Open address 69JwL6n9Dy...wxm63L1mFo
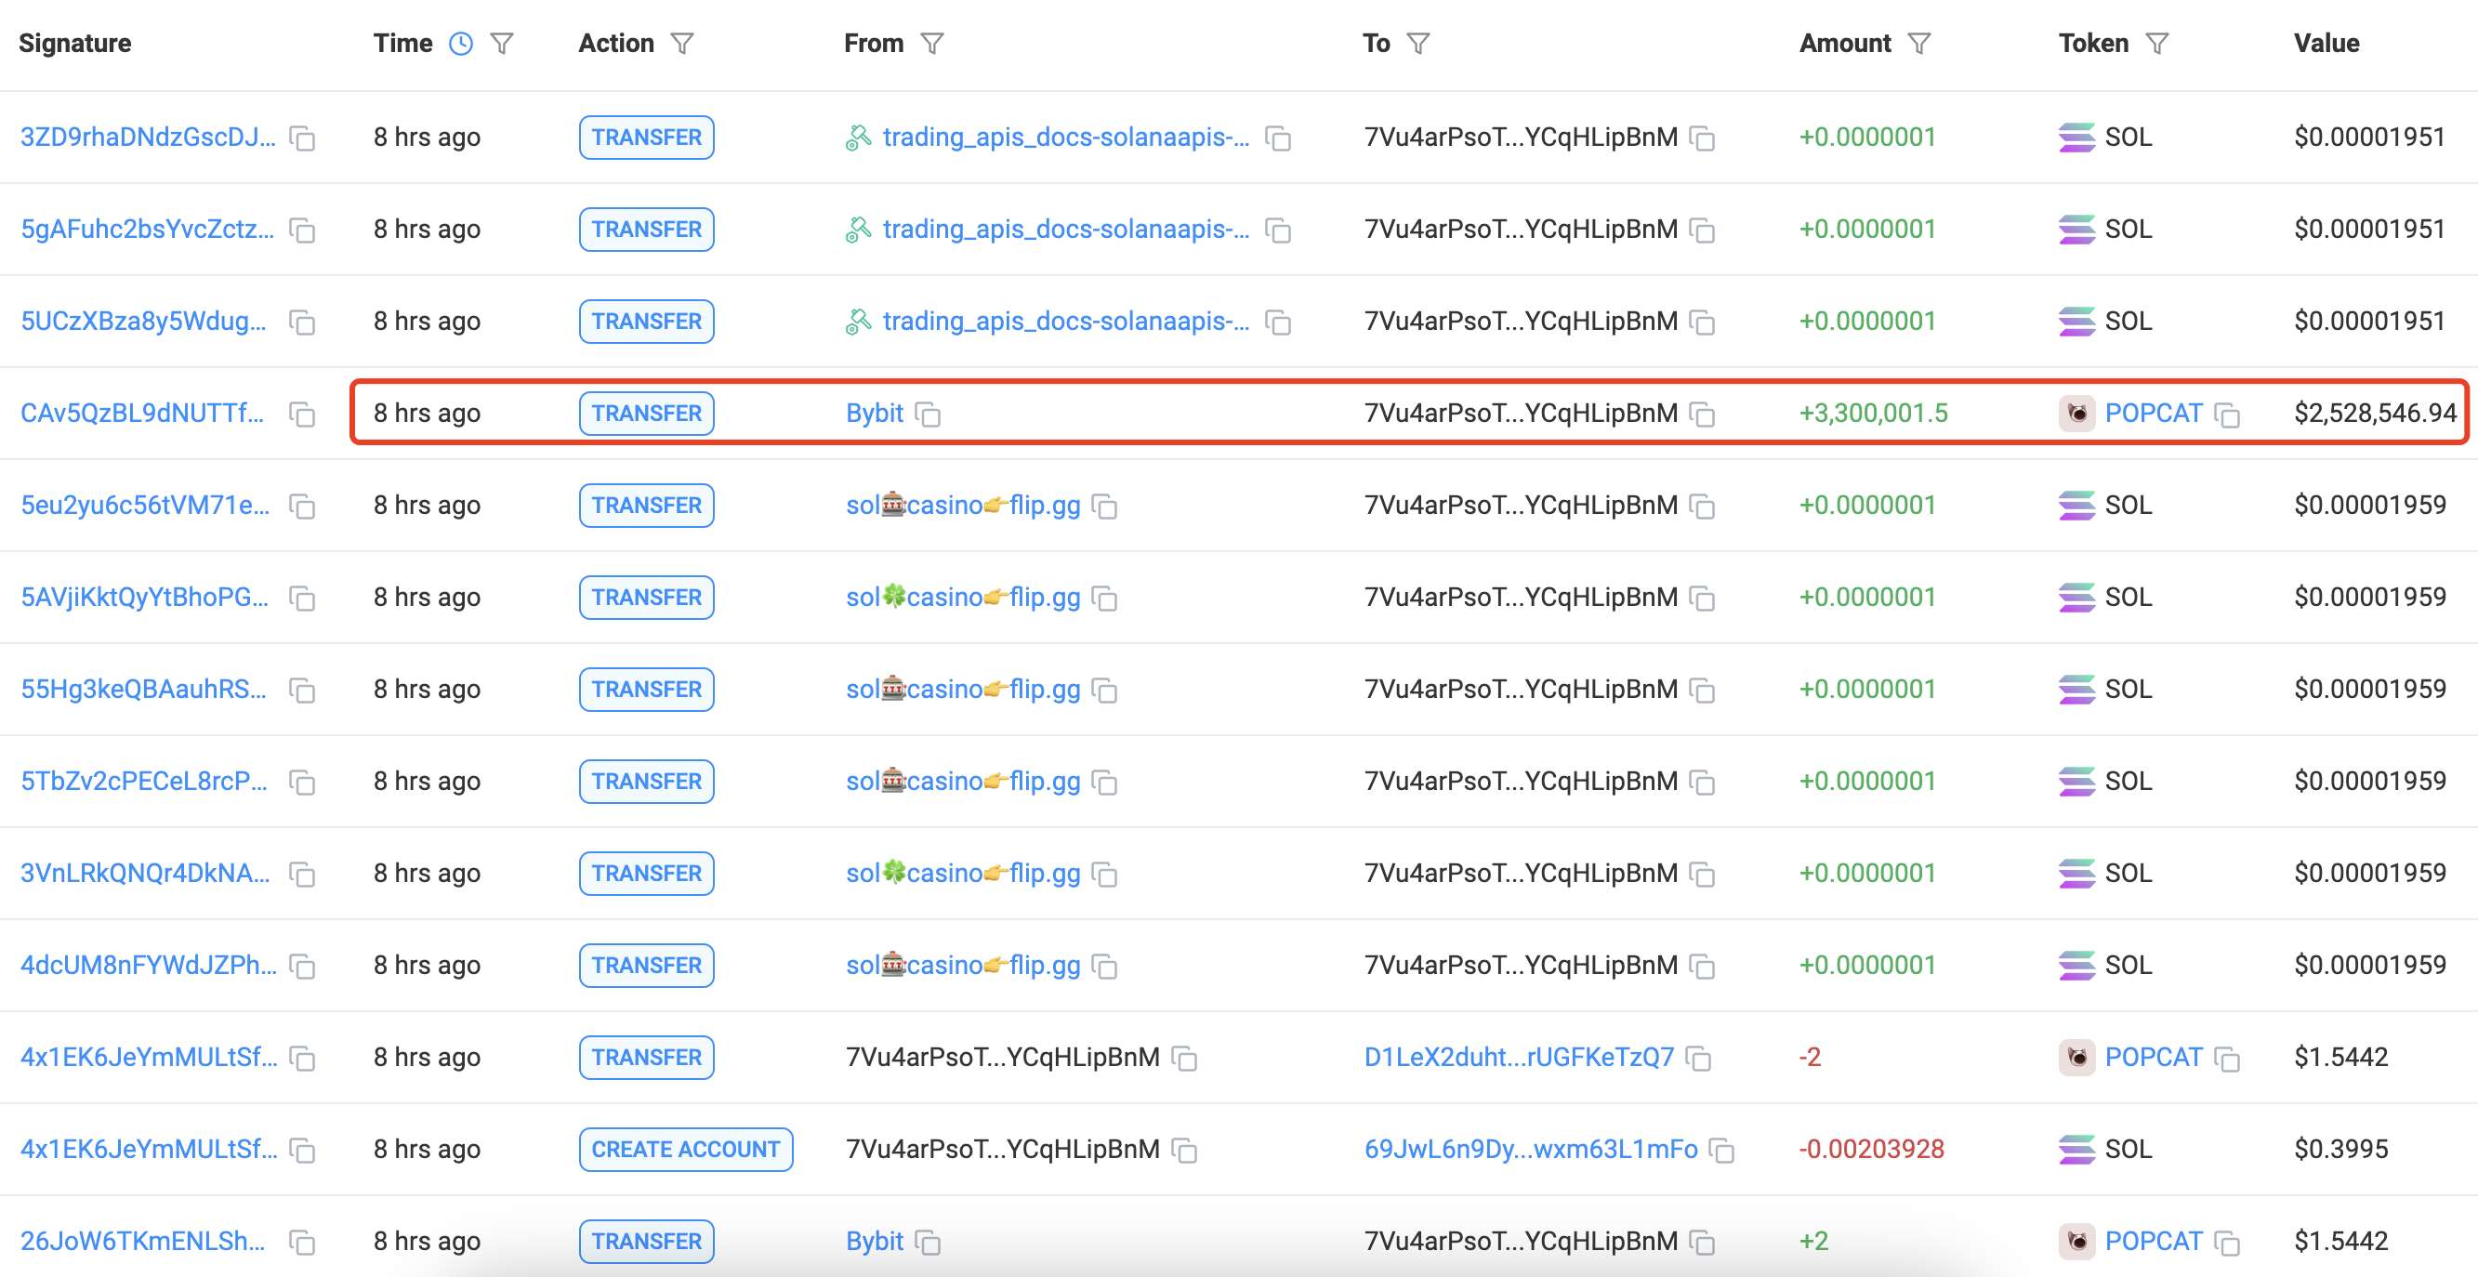The width and height of the screenshot is (2478, 1277). coord(1531,1149)
